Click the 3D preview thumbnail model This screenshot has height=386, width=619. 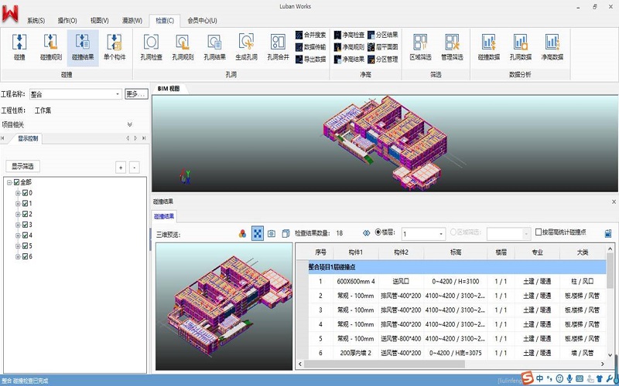tap(224, 306)
